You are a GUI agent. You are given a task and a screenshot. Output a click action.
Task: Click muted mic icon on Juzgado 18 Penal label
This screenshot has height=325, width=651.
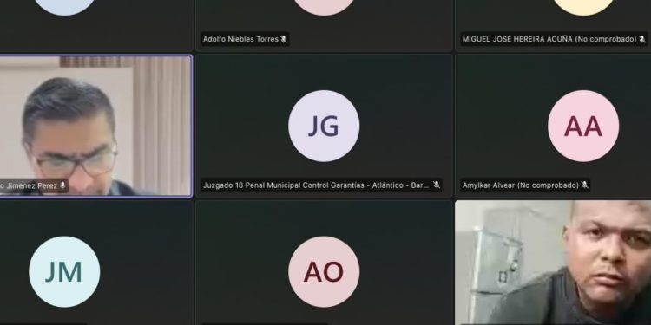(x=436, y=185)
